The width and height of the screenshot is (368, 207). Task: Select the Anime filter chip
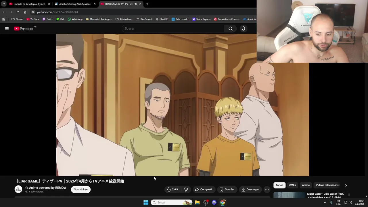tap(306, 185)
